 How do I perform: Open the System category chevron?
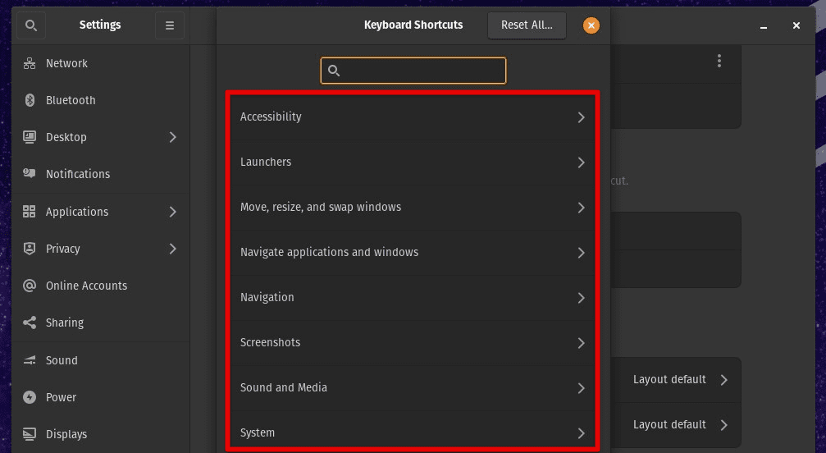[x=581, y=433]
